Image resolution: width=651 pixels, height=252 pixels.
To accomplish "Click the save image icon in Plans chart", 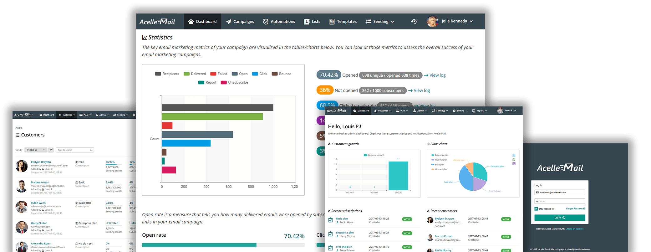I will click(x=514, y=164).
